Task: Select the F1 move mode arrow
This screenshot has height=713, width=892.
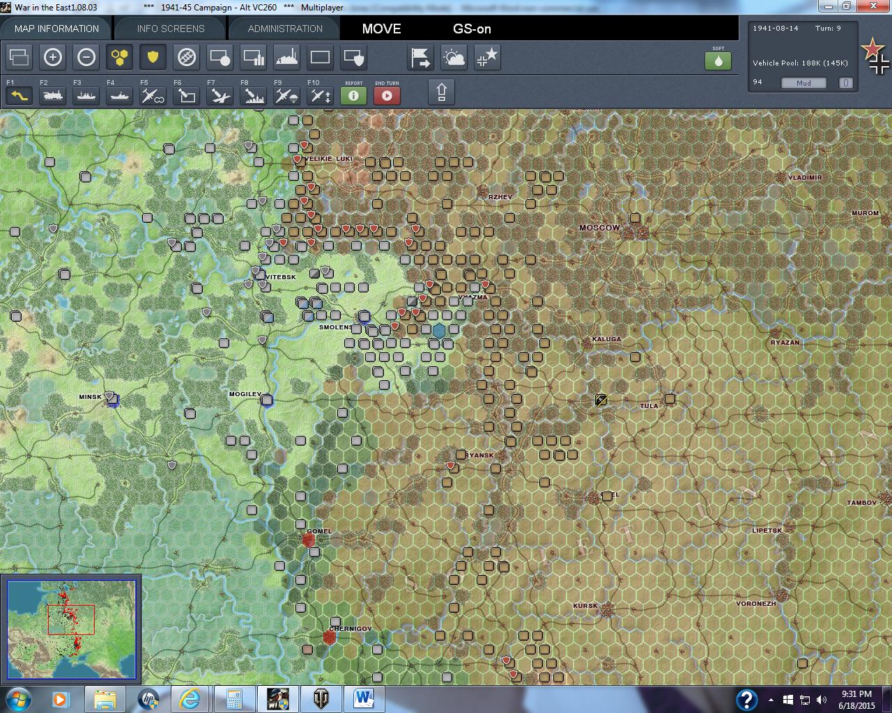Action: click(19, 95)
